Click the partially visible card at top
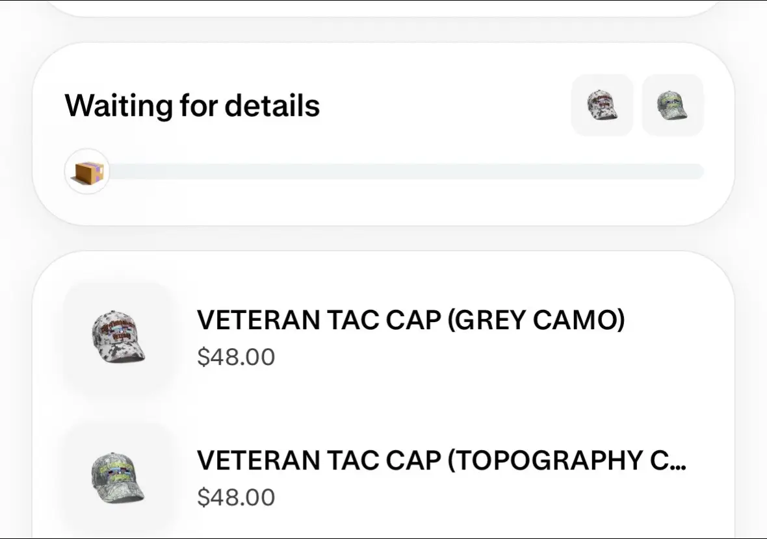 tap(383, 8)
